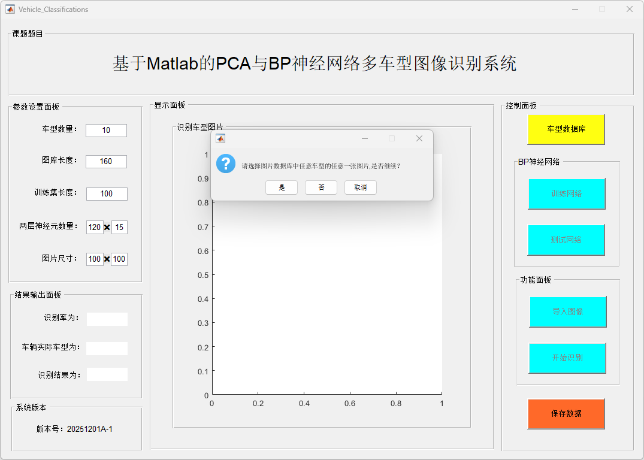
Task: Edit the 车型数量 field showing 10
Action: [x=106, y=130]
